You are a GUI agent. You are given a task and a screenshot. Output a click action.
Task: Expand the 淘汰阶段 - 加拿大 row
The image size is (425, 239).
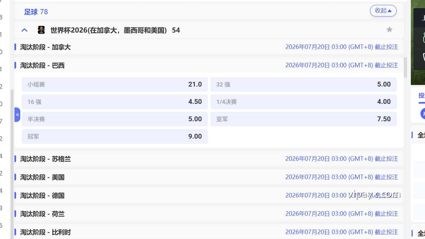point(45,47)
